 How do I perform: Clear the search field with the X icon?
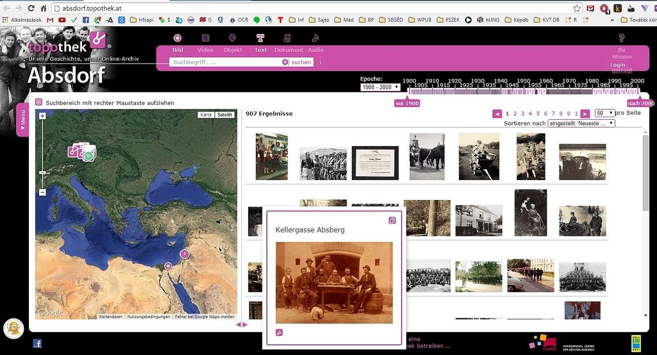[x=285, y=62]
